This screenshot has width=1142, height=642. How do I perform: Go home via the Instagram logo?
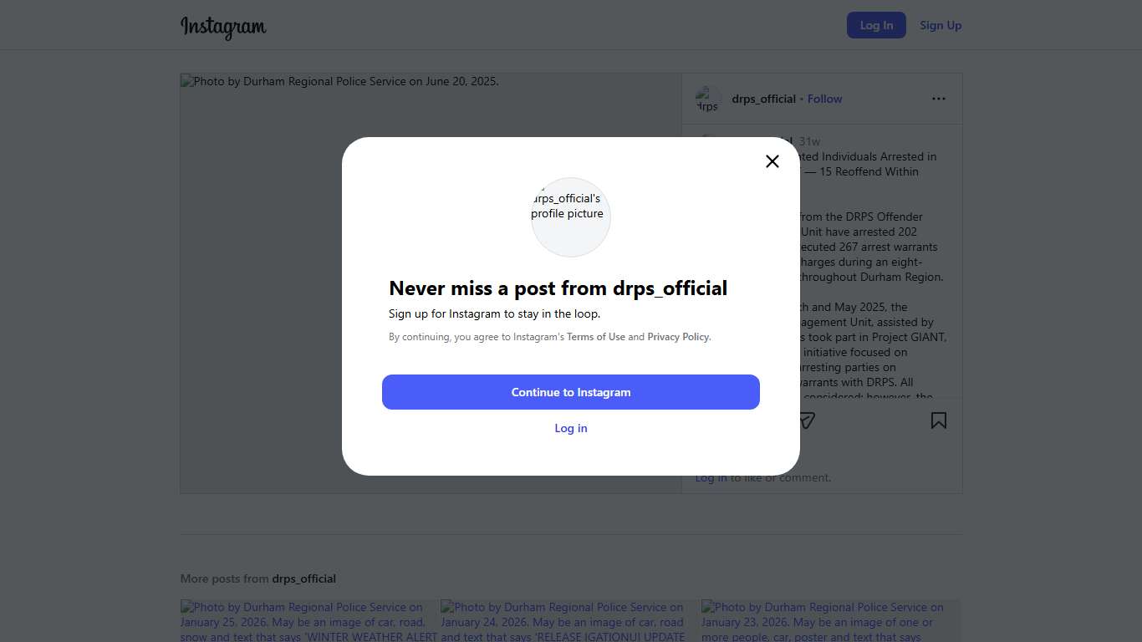click(223, 27)
